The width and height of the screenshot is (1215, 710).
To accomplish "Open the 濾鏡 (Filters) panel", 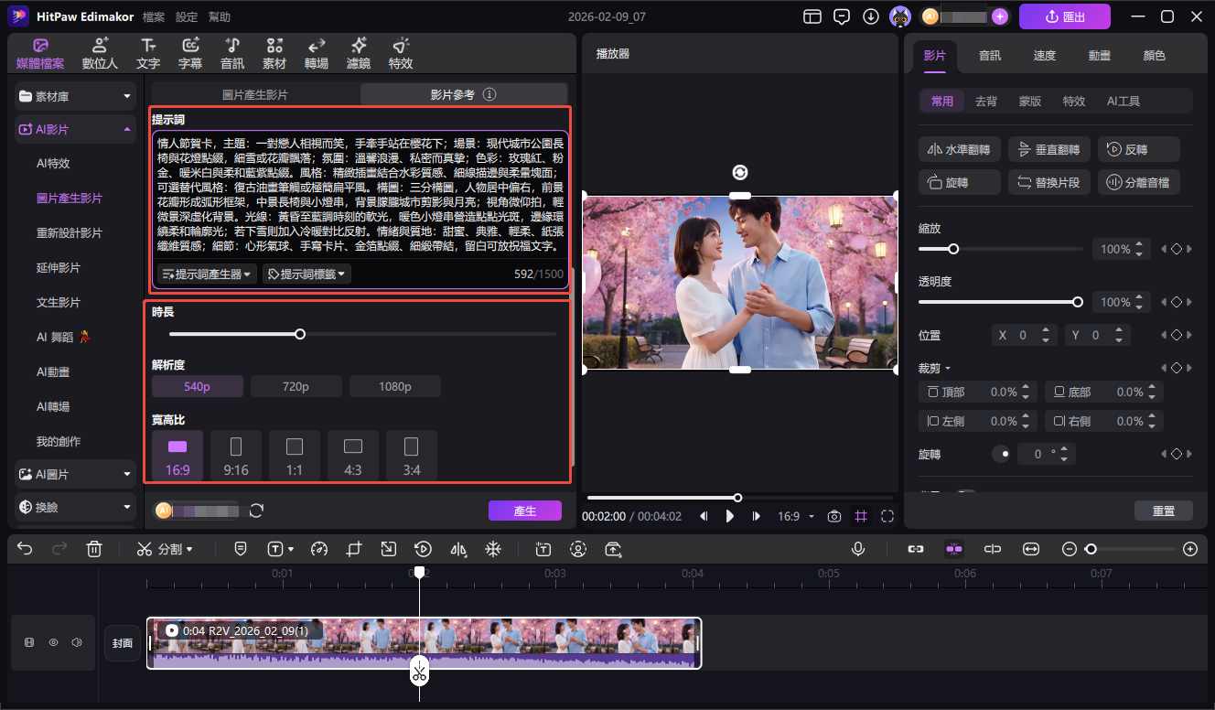I will click(358, 52).
